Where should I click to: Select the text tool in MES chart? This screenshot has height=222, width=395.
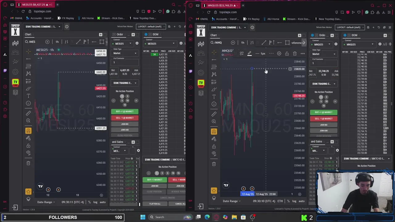pyautogui.click(x=28, y=96)
